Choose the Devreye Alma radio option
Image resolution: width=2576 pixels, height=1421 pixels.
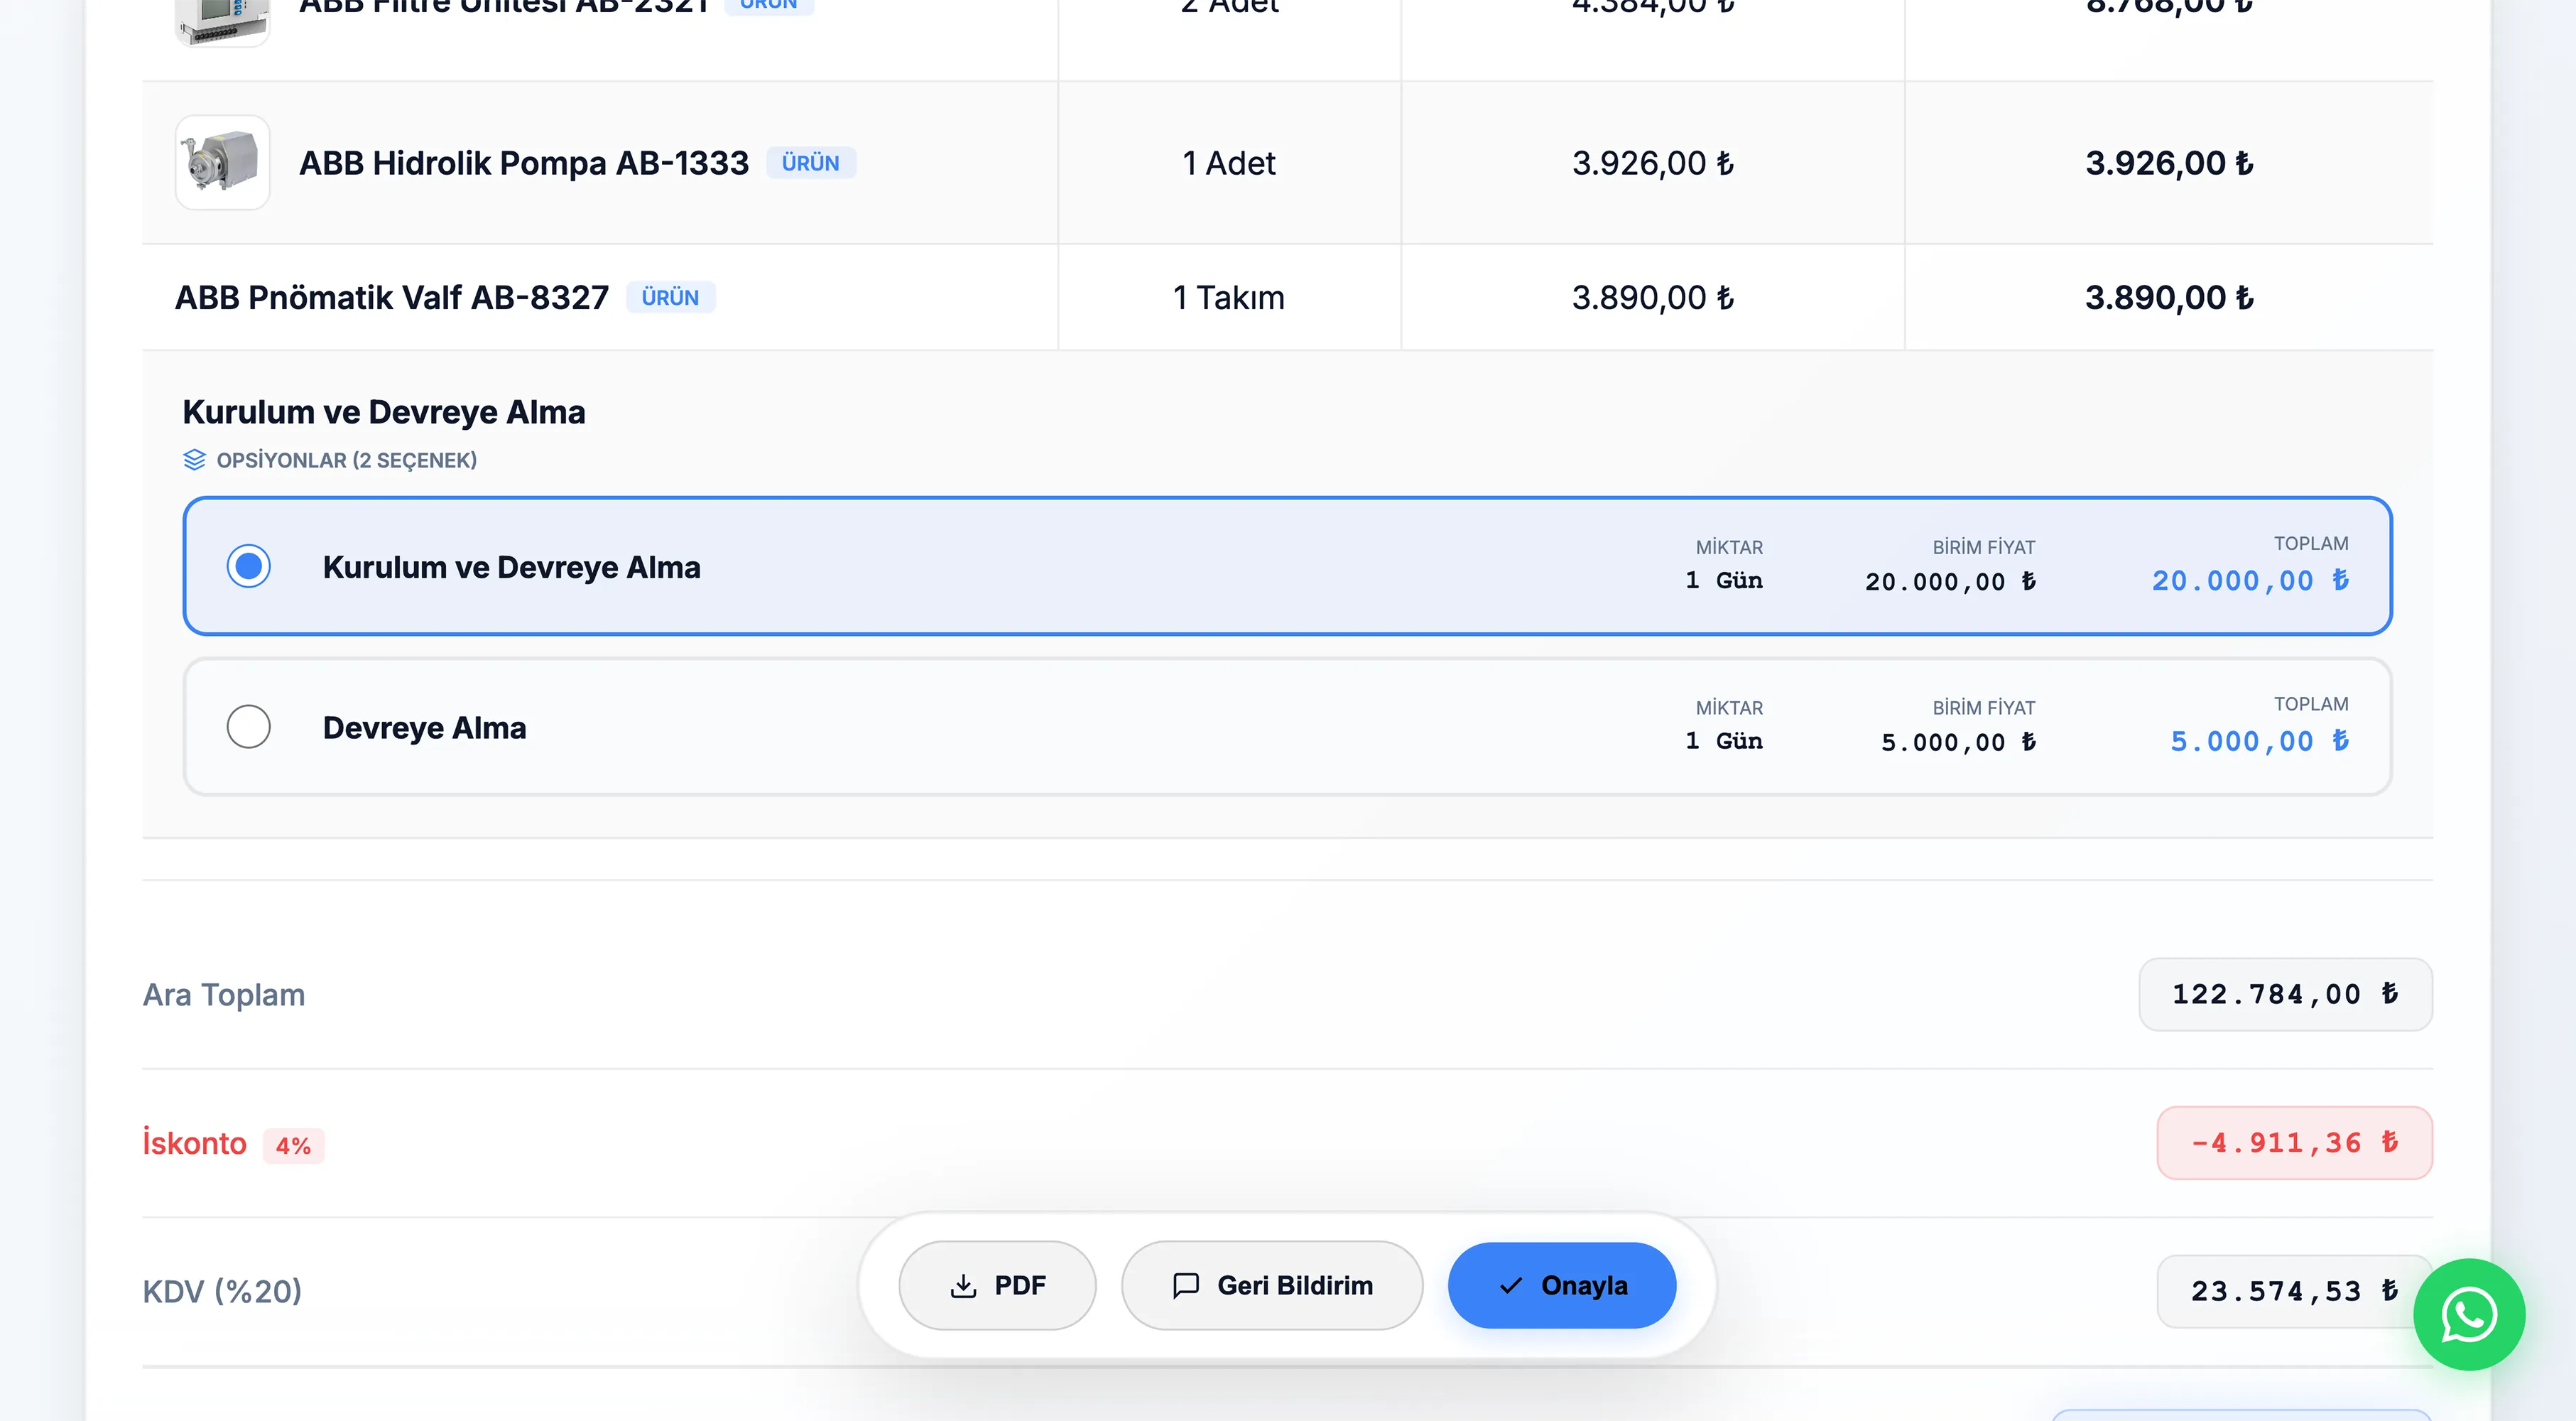[248, 727]
